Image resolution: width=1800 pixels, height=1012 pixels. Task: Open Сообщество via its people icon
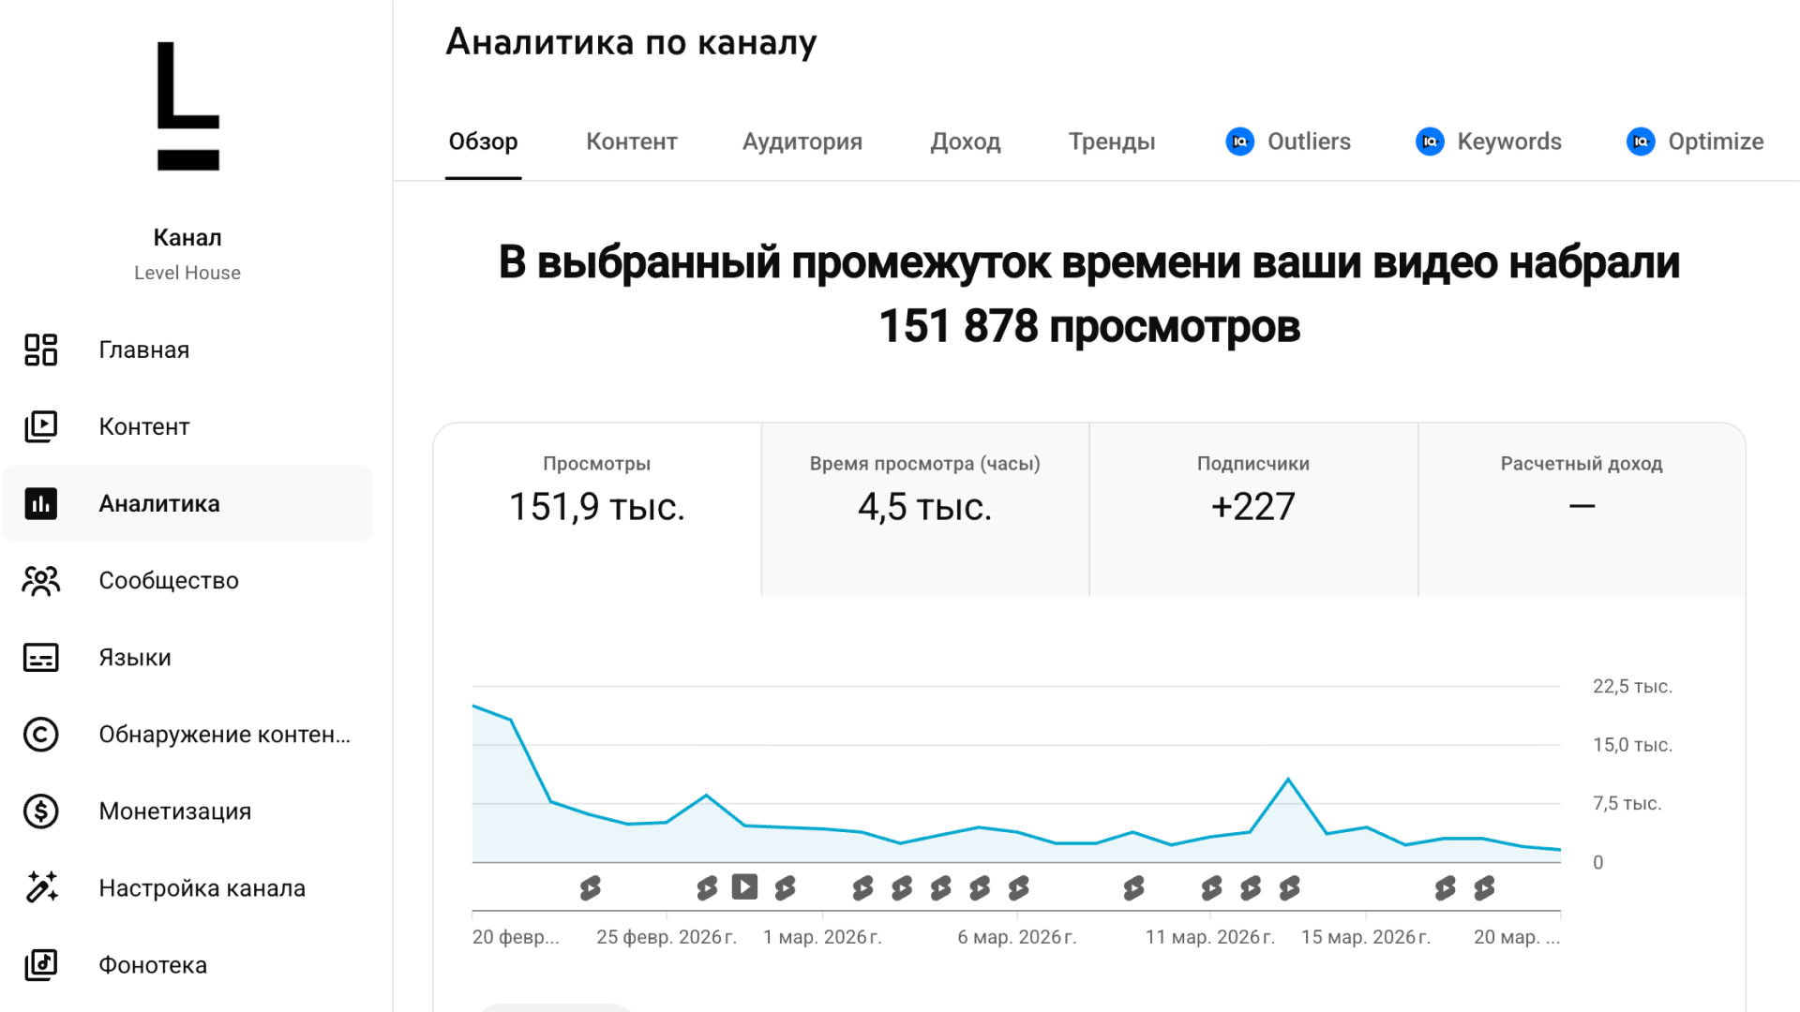point(40,580)
